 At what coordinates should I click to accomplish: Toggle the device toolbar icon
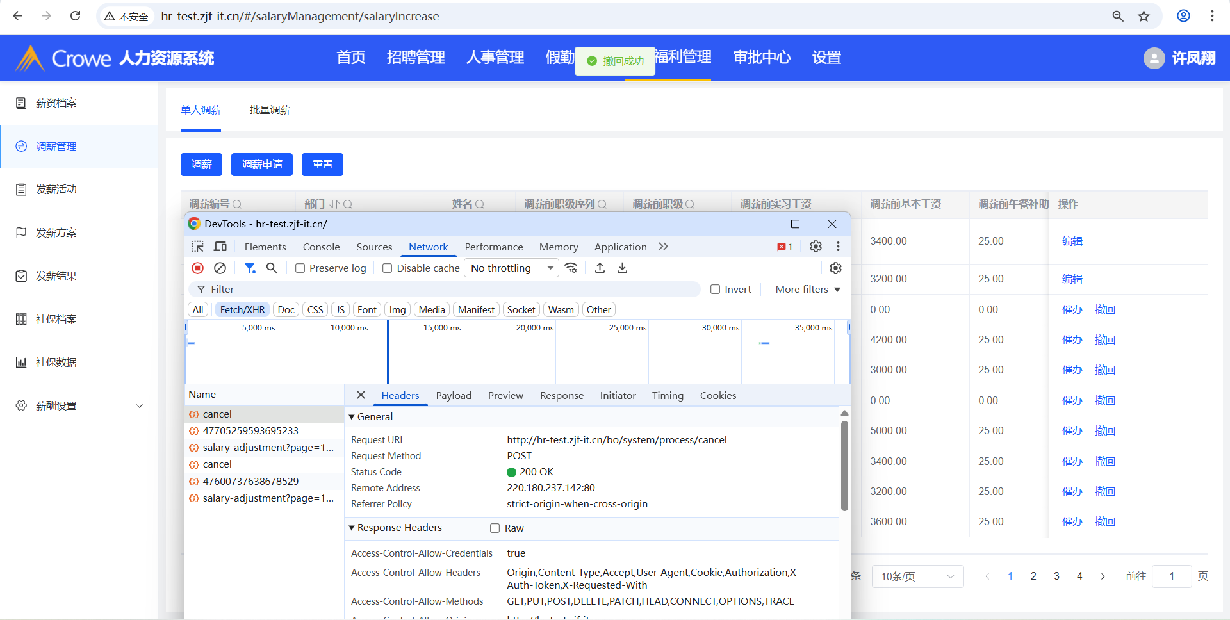(x=220, y=247)
